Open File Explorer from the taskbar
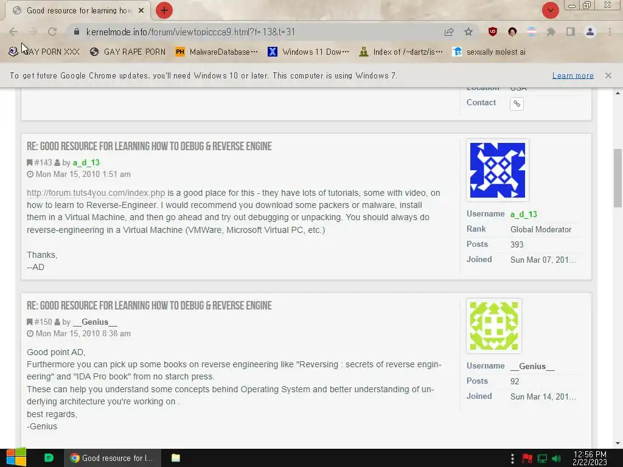Viewport: 623px width, 467px height. tap(176, 458)
